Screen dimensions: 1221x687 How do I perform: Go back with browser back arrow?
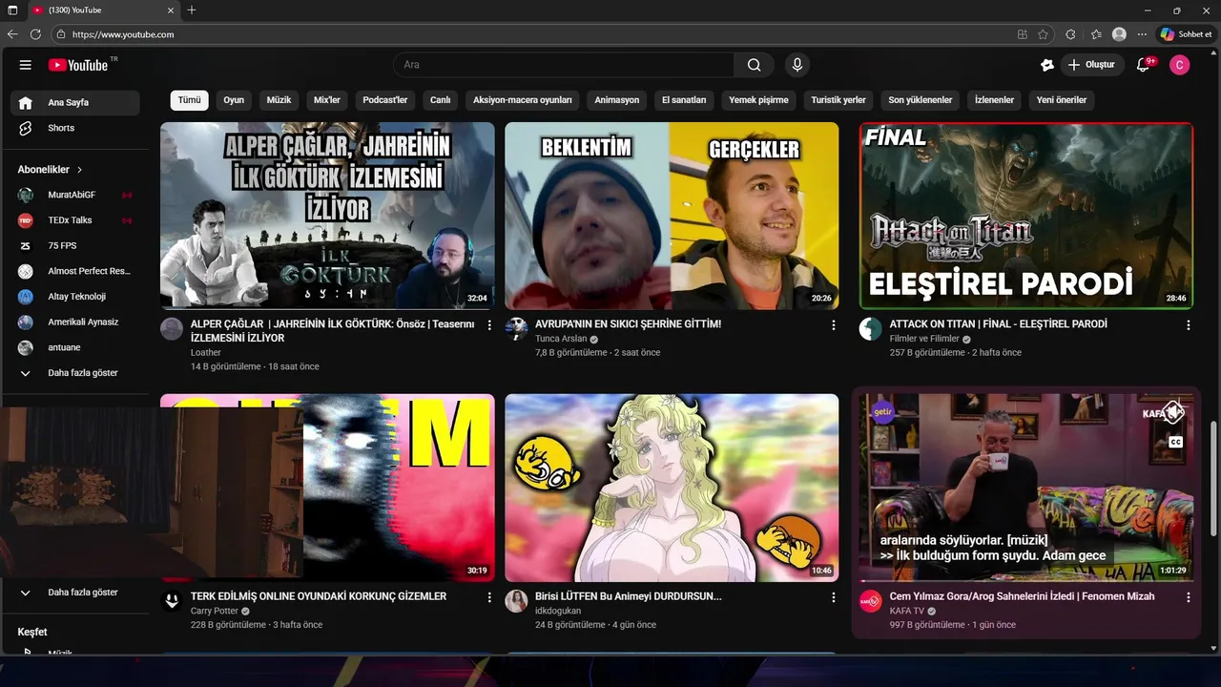[12, 34]
